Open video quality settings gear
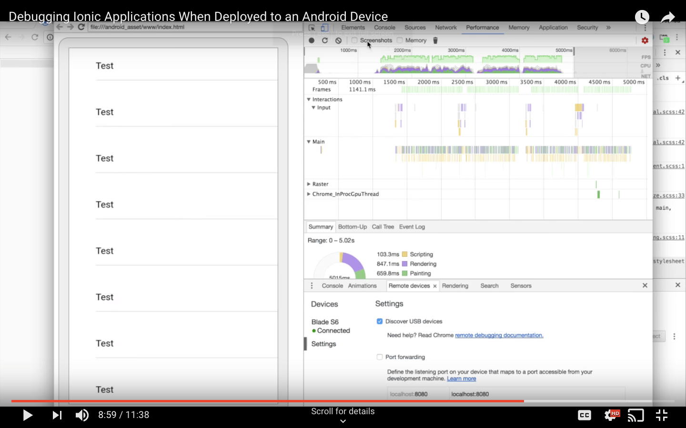The height and width of the screenshot is (428, 686). point(611,415)
